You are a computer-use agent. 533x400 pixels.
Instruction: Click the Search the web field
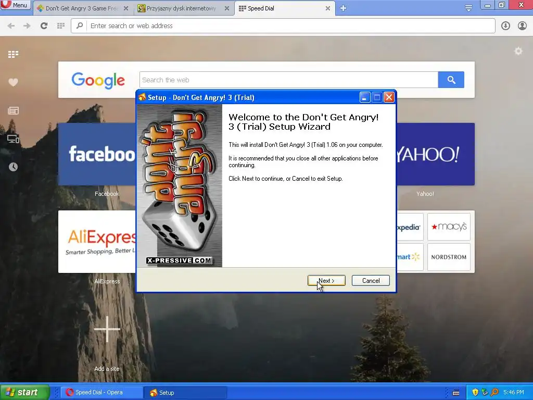click(288, 80)
